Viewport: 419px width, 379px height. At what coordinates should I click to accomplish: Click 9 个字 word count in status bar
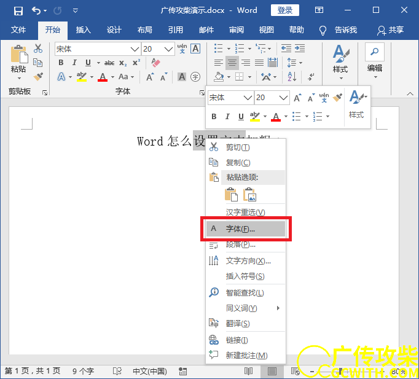(84, 371)
